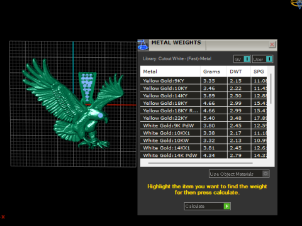This screenshot has height=226, width=302.
Task: Click the red X axis marker bottom left
Action: click(3, 217)
